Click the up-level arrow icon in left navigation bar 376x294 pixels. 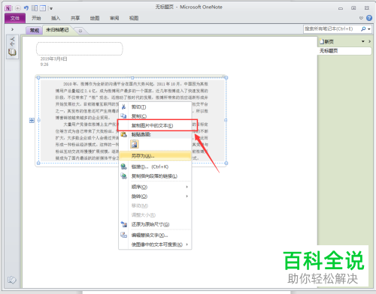pyautogui.click(x=12, y=41)
